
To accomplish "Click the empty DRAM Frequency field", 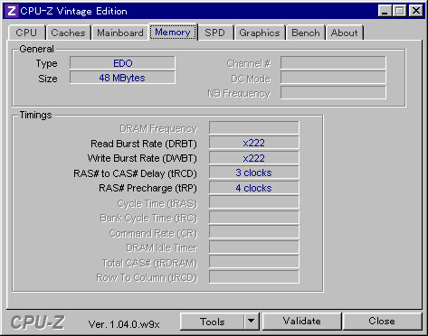I will click(x=254, y=128).
